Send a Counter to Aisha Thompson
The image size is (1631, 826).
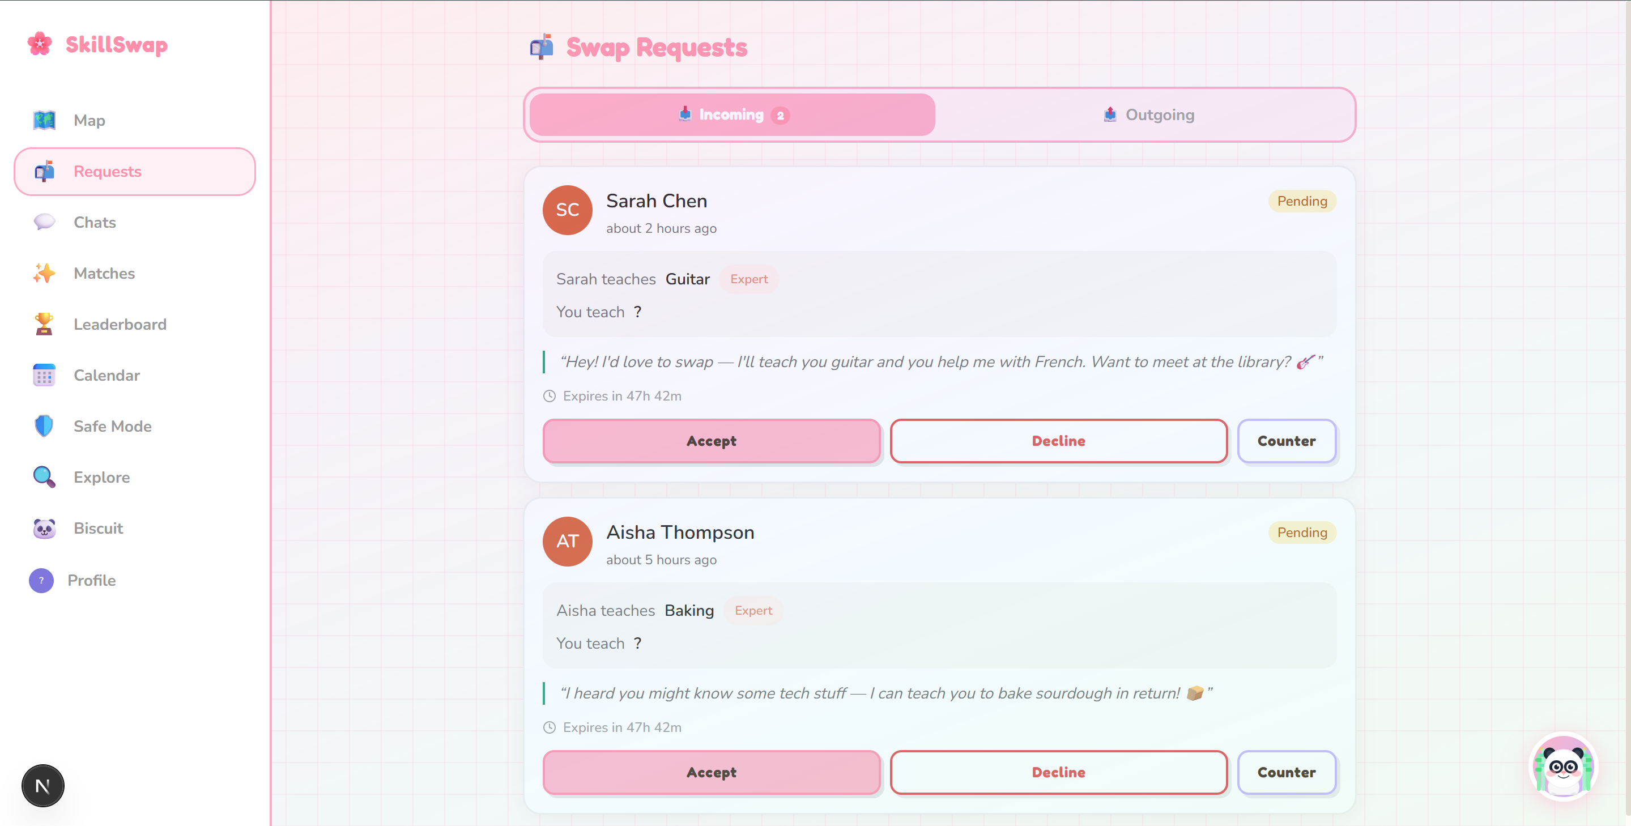tap(1286, 772)
